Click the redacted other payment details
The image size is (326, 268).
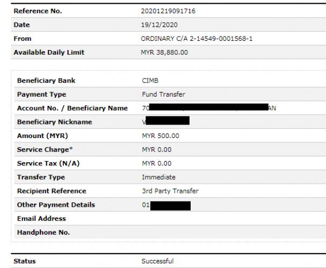tap(170, 206)
